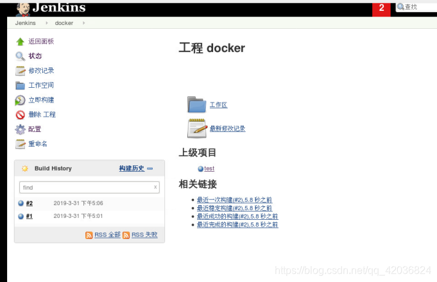Collapse build history with the minus icon
Image resolution: width=437 pixels, height=282 pixels.
[x=150, y=169]
